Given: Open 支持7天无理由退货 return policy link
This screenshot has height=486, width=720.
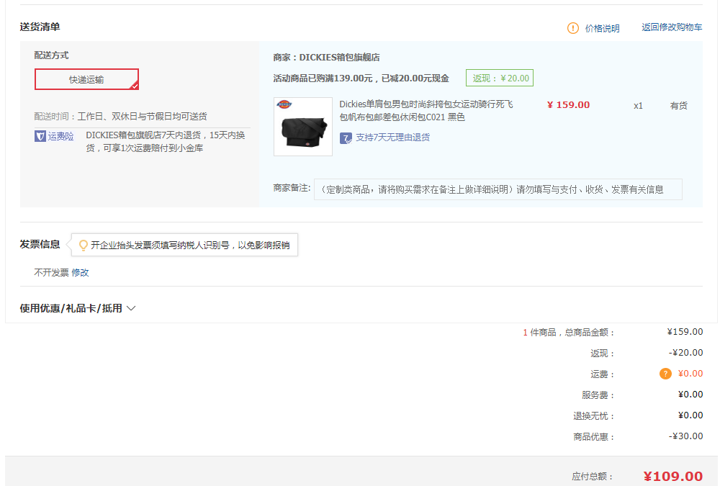Looking at the screenshot, I should point(392,138).
